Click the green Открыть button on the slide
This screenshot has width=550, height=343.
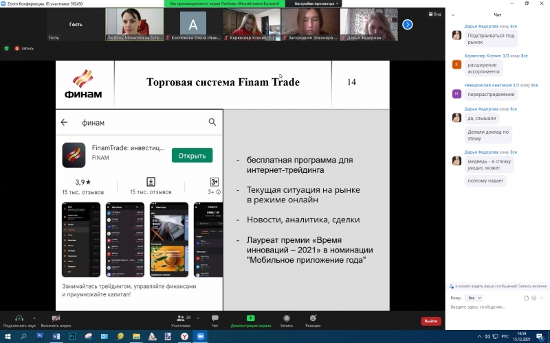click(192, 156)
